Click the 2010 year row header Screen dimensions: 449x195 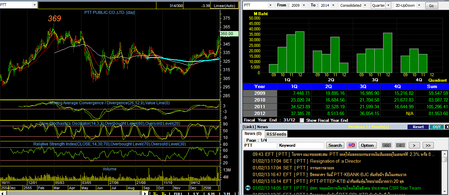[x=260, y=100]
